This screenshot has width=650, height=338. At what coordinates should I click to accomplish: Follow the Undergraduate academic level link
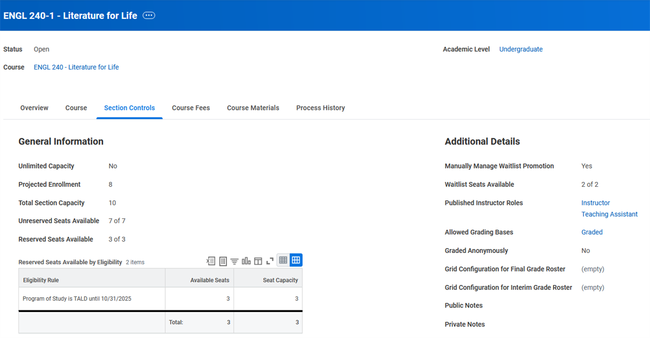tap(521, 49)
